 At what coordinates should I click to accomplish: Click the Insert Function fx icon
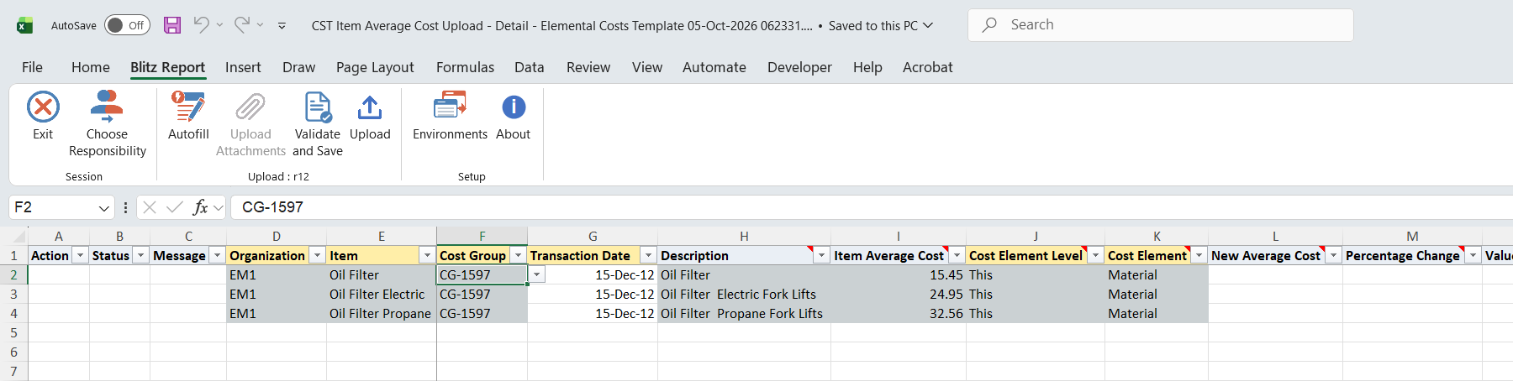coord(200,207)
